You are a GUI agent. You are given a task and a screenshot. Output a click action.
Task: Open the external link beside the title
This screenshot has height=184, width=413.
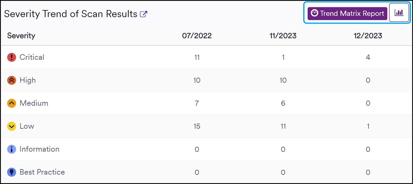(x=144, y=13)
